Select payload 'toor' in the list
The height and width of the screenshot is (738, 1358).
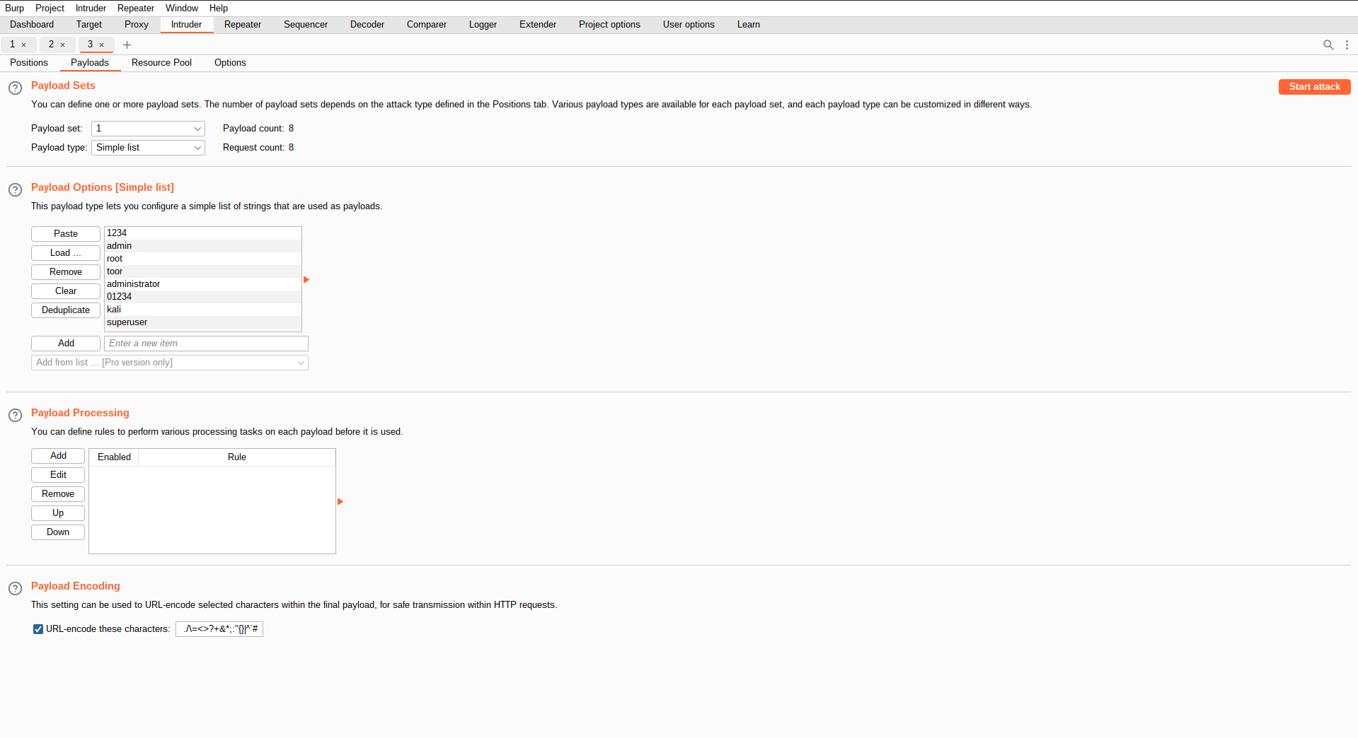click(203, 271)
